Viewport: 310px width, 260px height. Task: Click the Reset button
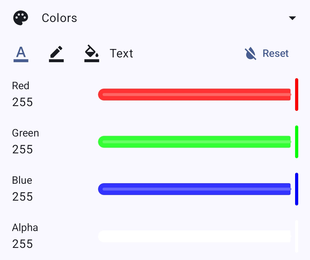tap(275, 53)
